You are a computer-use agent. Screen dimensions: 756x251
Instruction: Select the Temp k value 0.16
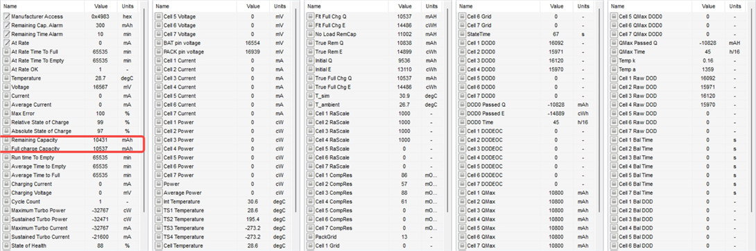tap(707, 61)
